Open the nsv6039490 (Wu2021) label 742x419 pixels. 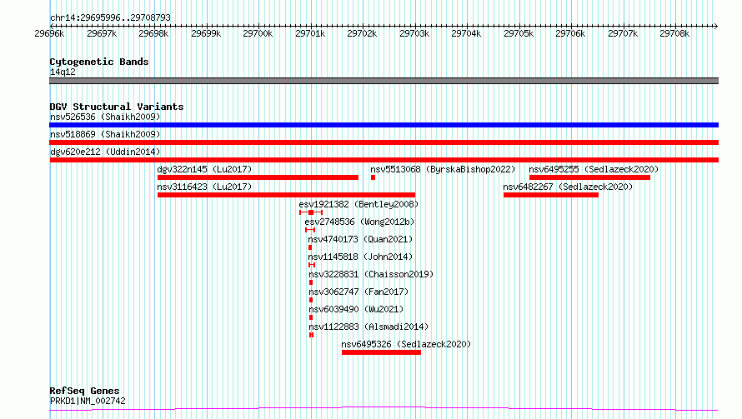pos(356,309)
